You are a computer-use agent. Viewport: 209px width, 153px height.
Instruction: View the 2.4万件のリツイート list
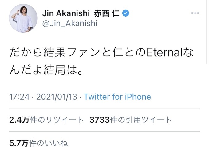pos(46,120)
